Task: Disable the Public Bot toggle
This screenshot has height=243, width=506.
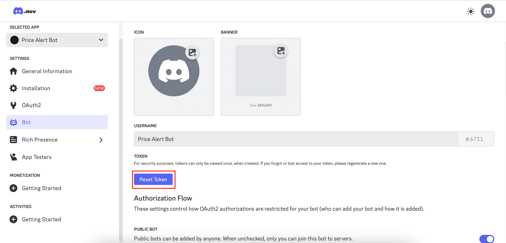Action: pos(487,239)
